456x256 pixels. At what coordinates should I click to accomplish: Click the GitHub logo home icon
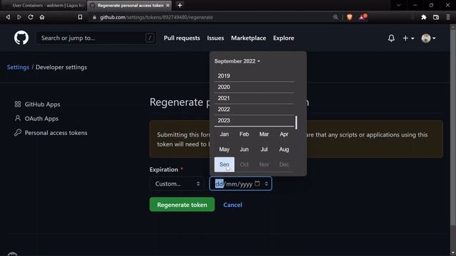(21, 38)
